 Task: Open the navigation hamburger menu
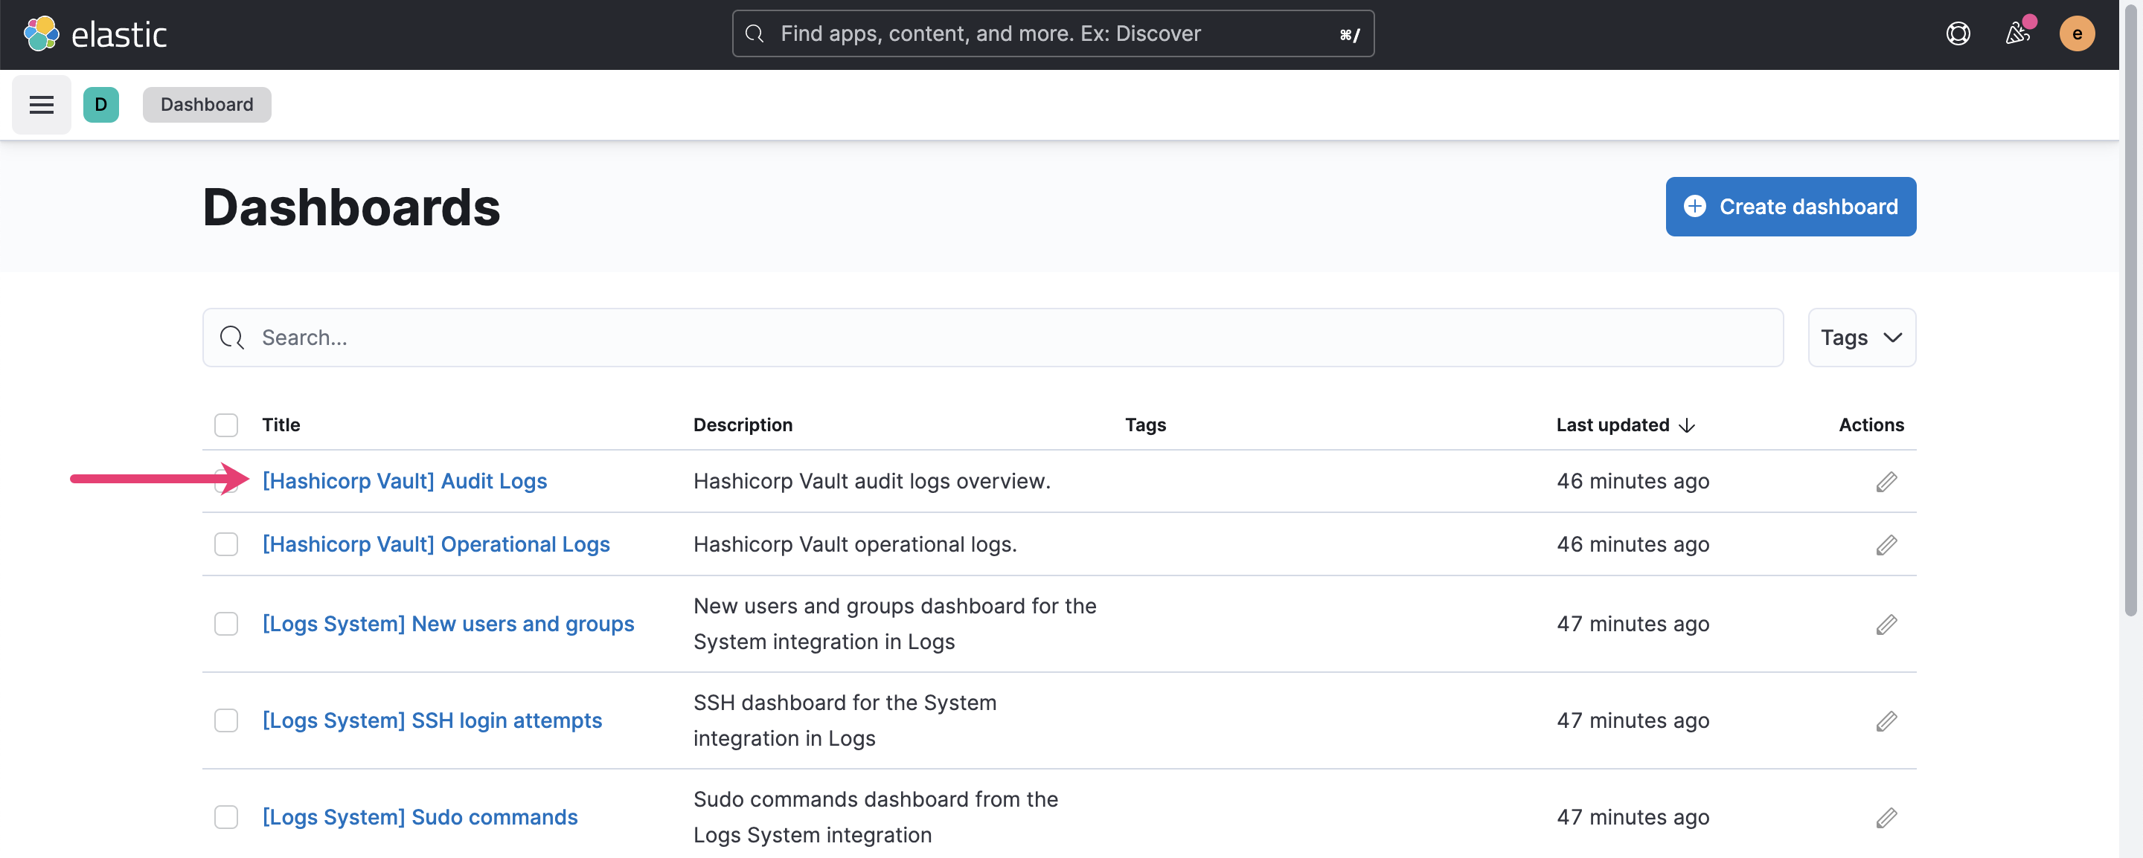pos(41,104)
